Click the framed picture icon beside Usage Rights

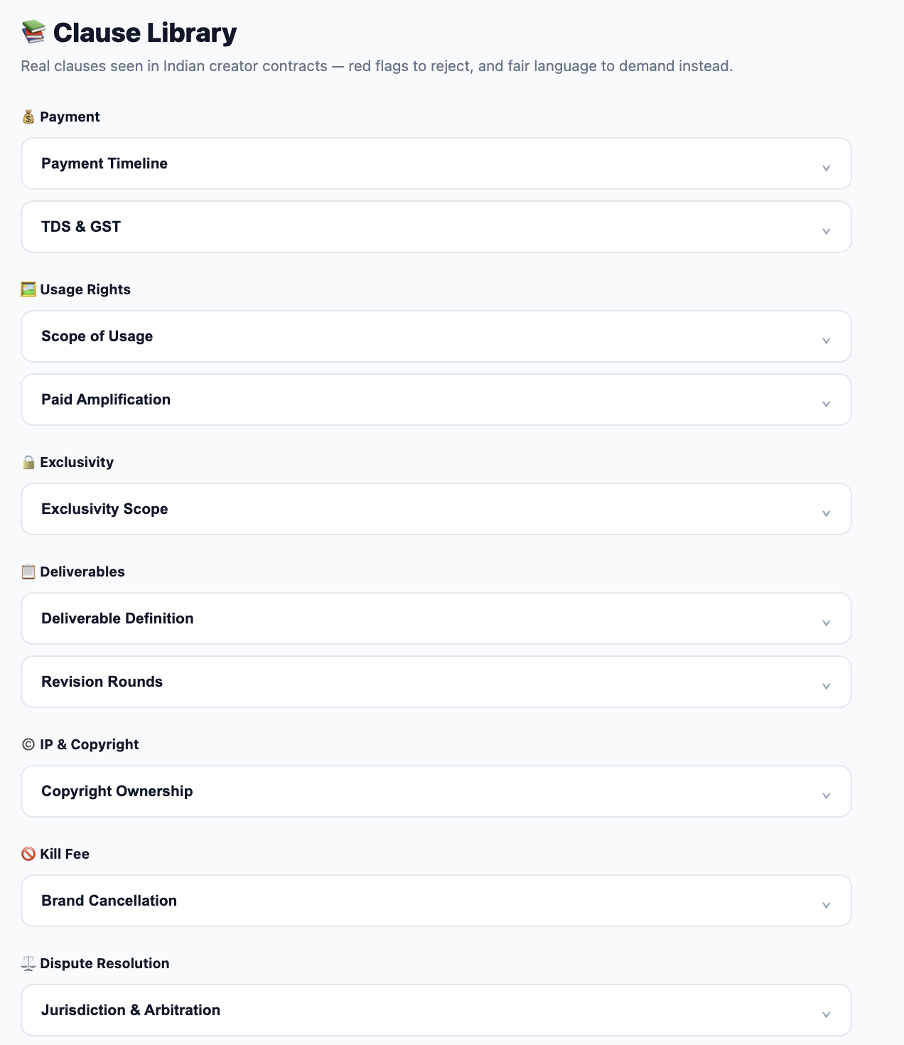[x=28, y=289]
